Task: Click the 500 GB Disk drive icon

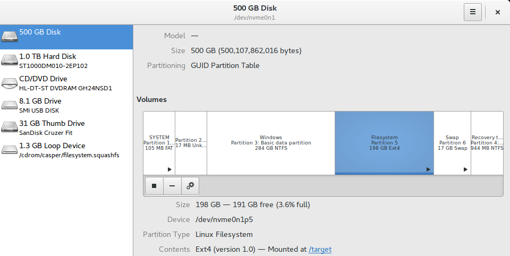Action: coord(10,36)
